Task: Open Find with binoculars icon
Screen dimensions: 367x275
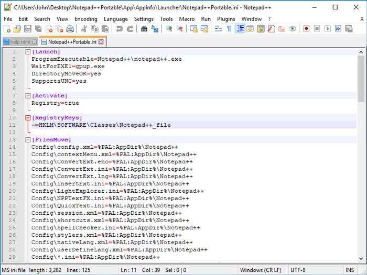Action: tap(144, 29)
